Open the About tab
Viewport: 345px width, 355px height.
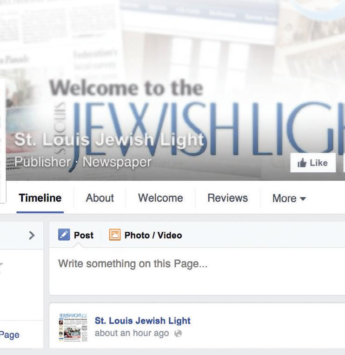point(100,198)
